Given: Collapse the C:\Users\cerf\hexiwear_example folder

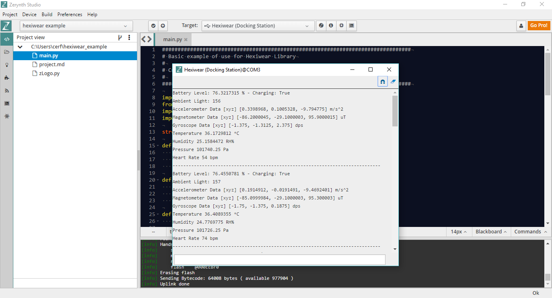Looking at the screenshot, I should tap(20, 47).
